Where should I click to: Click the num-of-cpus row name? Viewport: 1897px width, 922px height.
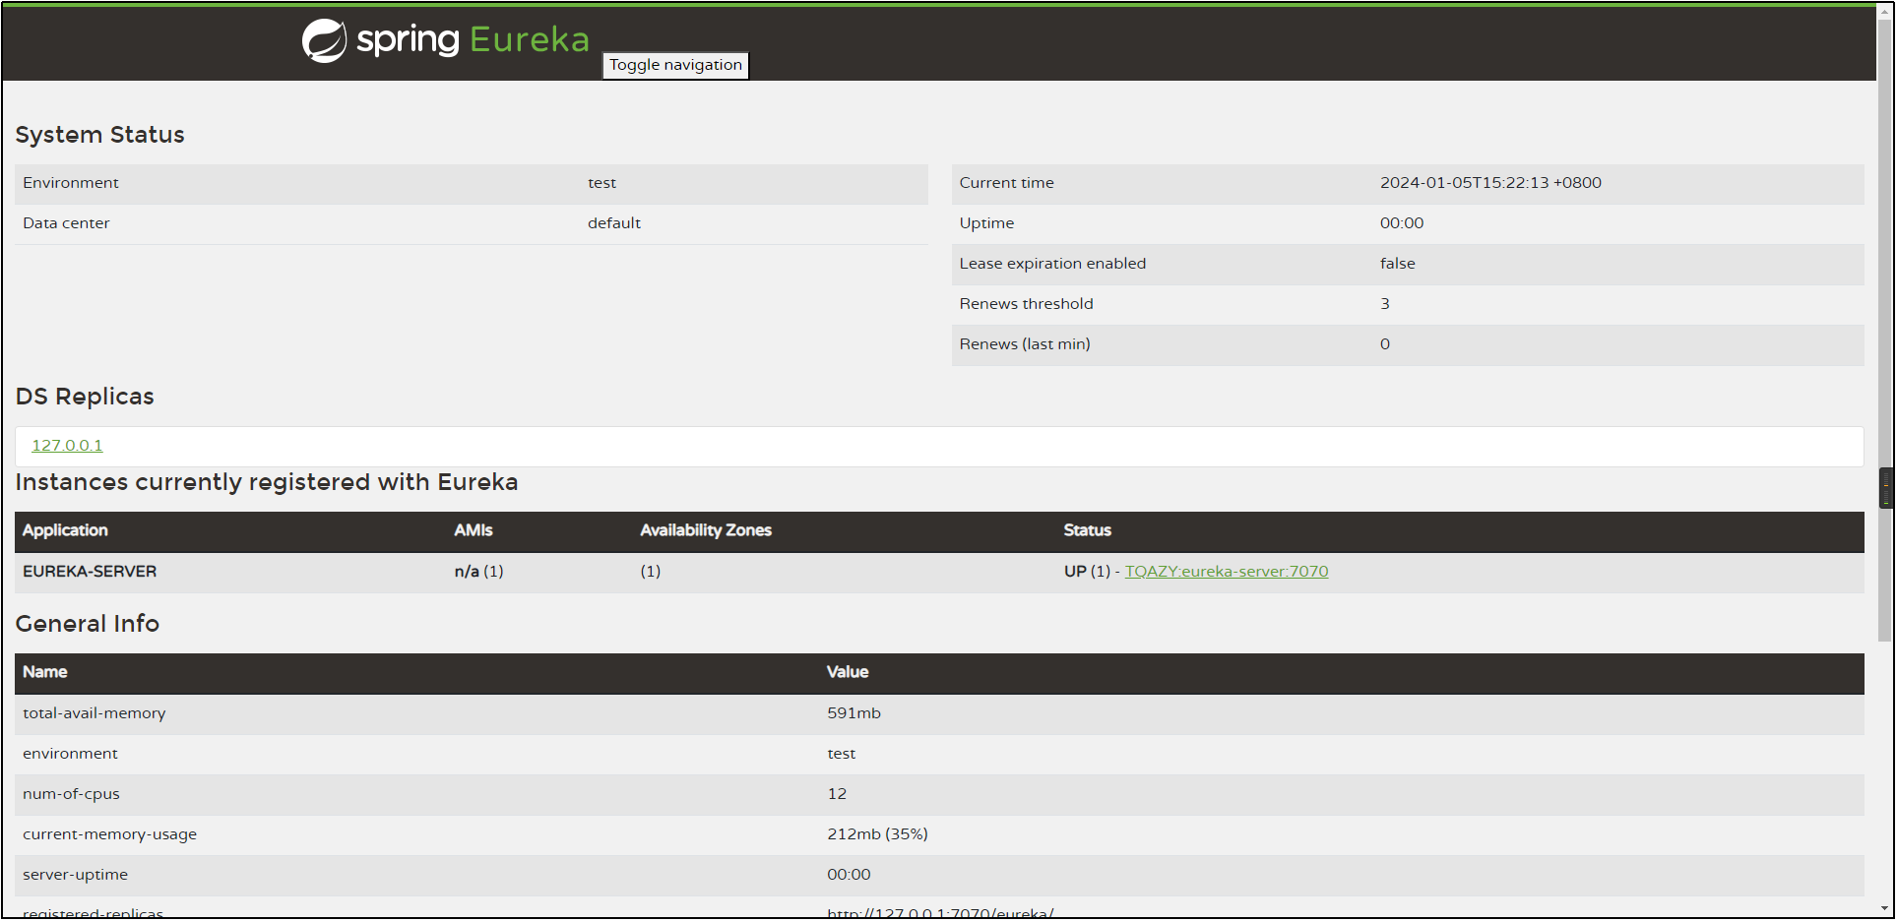71,794
